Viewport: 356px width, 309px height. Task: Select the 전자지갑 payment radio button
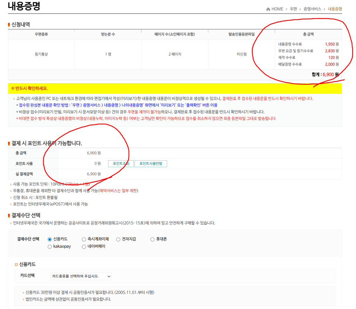[118, 239]
